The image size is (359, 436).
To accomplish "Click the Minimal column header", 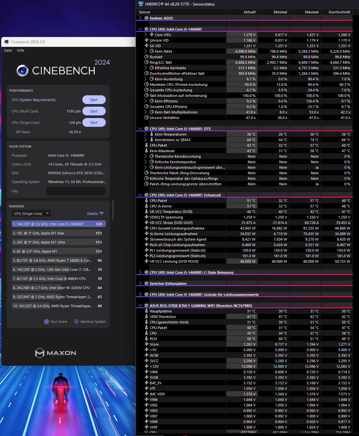I will [273, 12].
